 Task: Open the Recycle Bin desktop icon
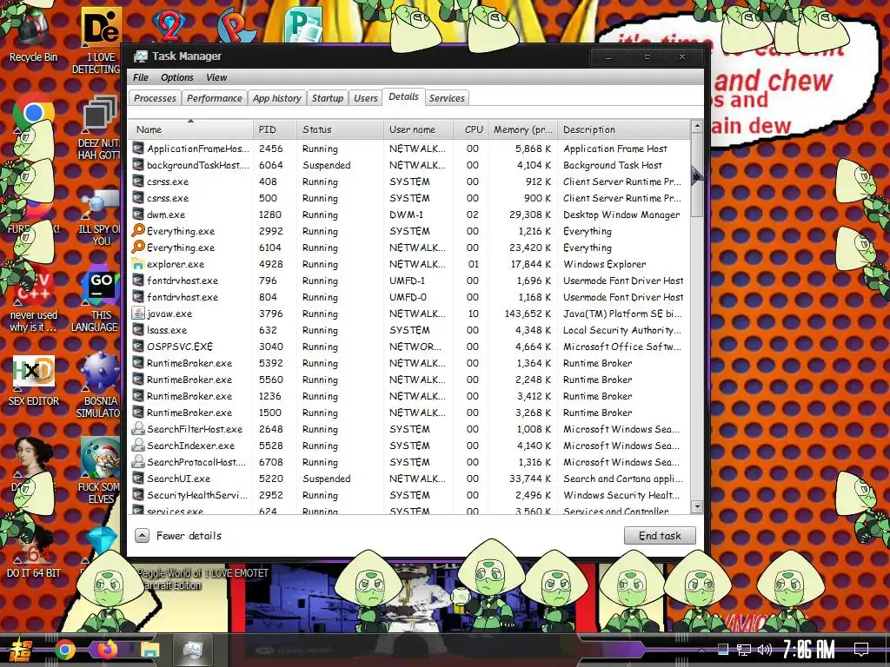(x=34, y=34)
